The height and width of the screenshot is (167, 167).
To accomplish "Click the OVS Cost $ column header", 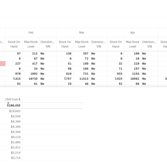I will [x=12, y=99].
